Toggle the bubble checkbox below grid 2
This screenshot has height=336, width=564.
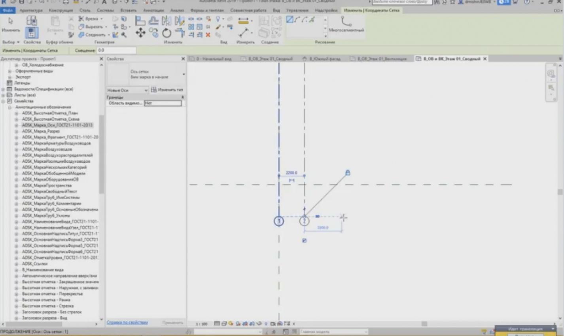pyautogui.click(x=304, y=240)
